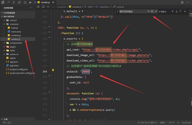Viewport: 192px width, 125px height.
Task: Click the api_root URL link on line 260
Action: [x=111, y=50]
